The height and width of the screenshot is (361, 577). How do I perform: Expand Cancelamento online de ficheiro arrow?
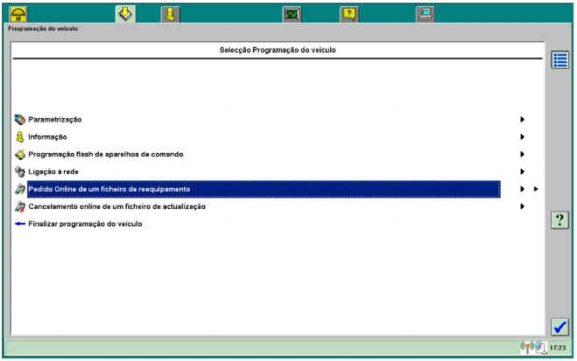522,206
